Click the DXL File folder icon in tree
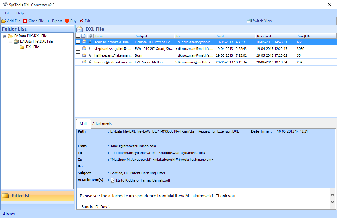The image size is (337, 218). tap(22, 47)
